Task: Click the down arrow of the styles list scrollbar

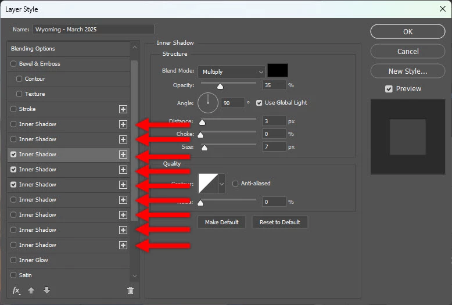Action: click(x=135, y=276)
